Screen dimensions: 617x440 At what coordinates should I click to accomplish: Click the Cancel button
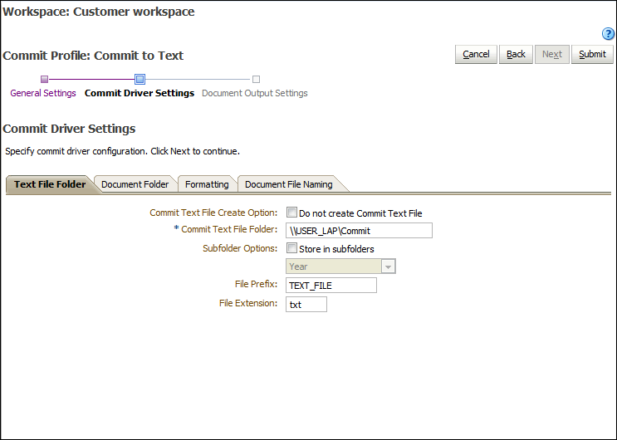[476, 54]
